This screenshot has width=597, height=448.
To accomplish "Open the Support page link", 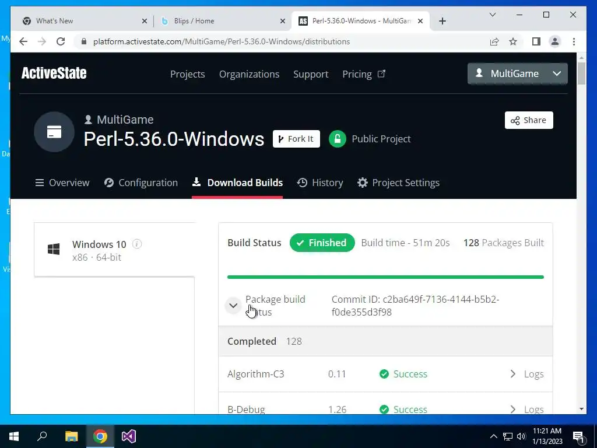I will point(311,74).
